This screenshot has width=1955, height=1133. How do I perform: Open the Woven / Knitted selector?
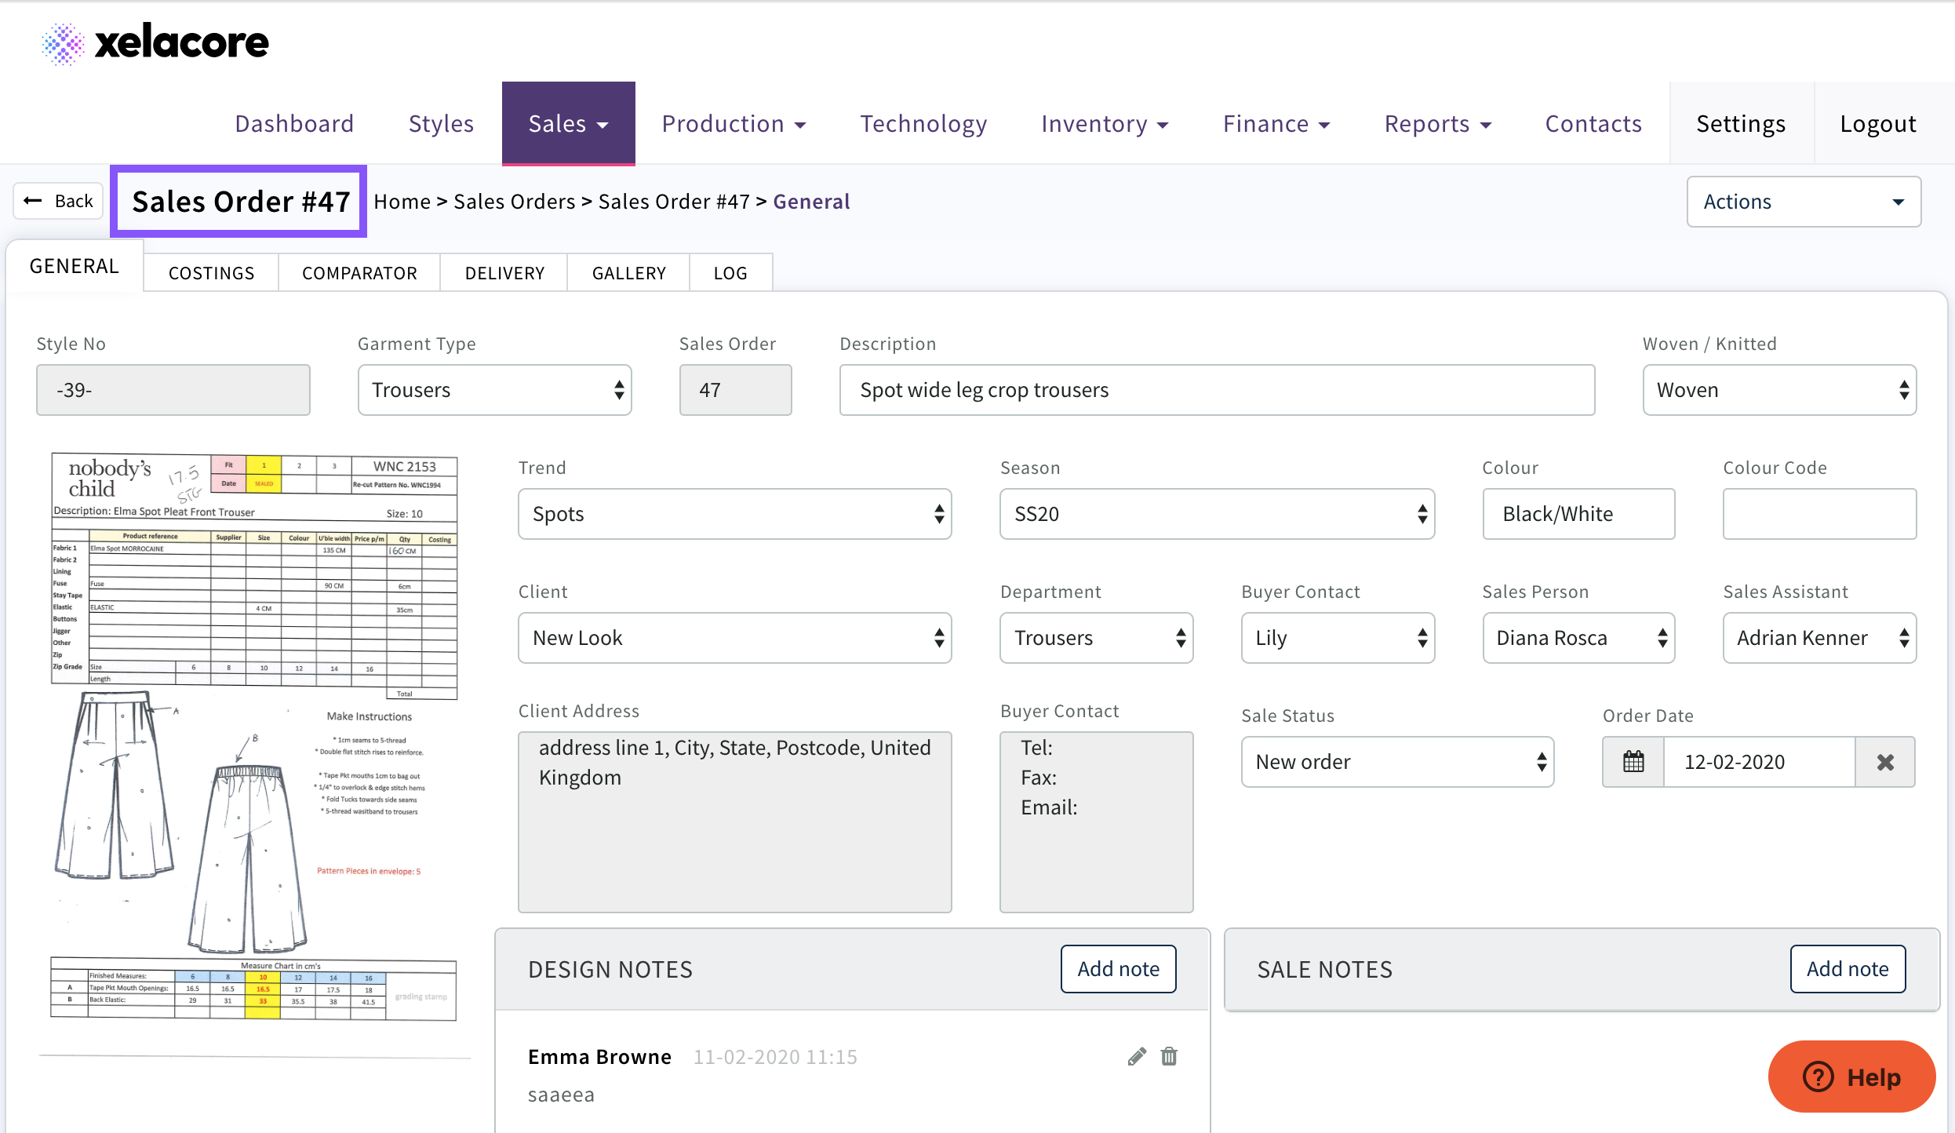point(1778,390)
